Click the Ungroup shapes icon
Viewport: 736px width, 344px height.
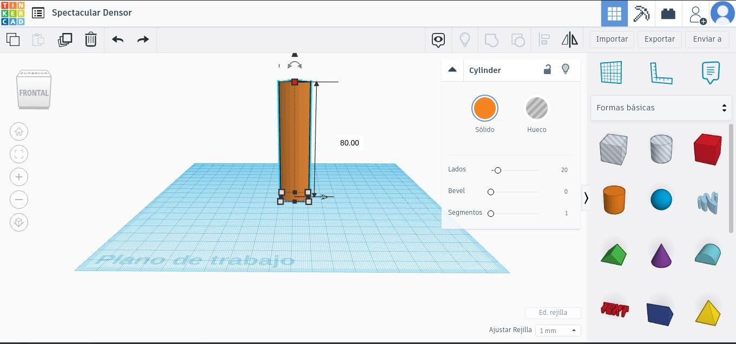pos(518,39)
